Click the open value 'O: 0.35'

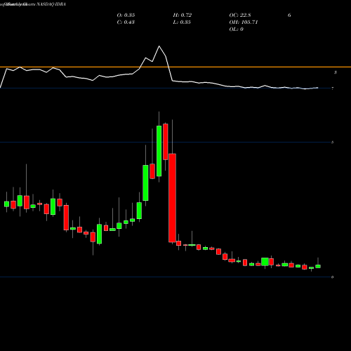point(126,15)
